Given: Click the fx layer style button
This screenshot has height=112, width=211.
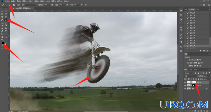Looking at the screenshot, I should click(x=192, y=111).
